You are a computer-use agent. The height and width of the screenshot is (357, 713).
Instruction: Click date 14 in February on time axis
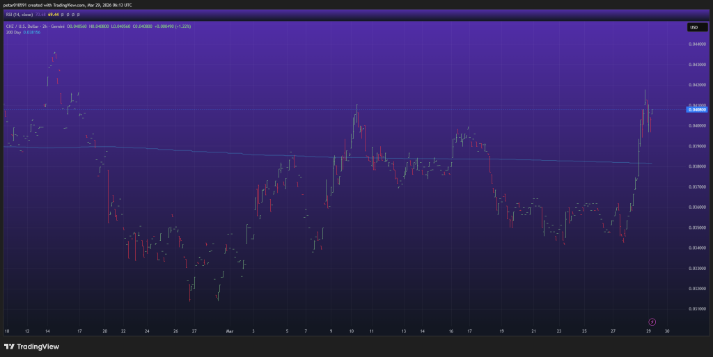(47, 331)
